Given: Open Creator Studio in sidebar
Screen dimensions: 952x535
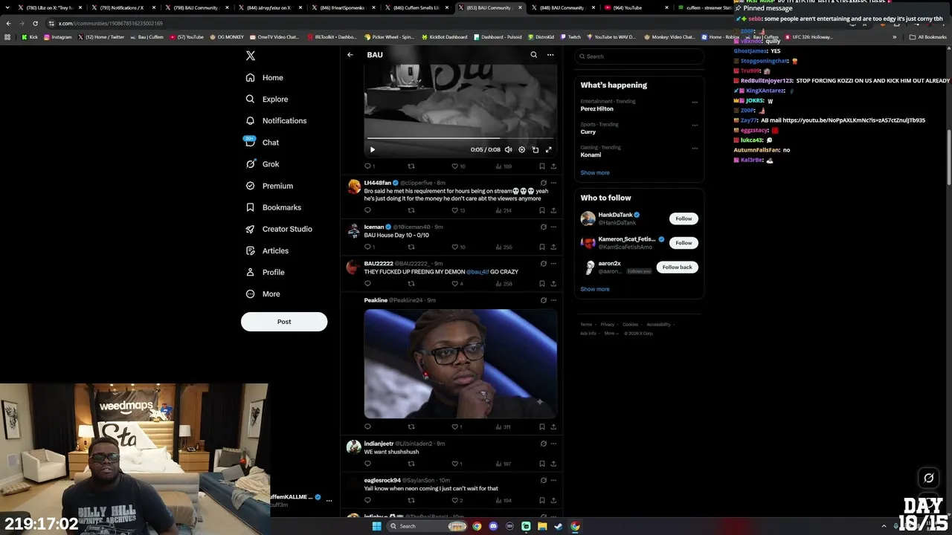Looking at the screenshot, I should pyautogui.click(x=279, y=229).
